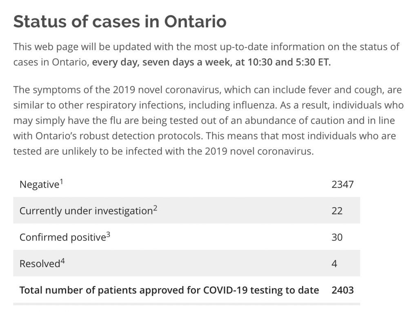This screenshot has width=418, height=312.
Task: Click the total value 2403
Action: tap(342, 290)
